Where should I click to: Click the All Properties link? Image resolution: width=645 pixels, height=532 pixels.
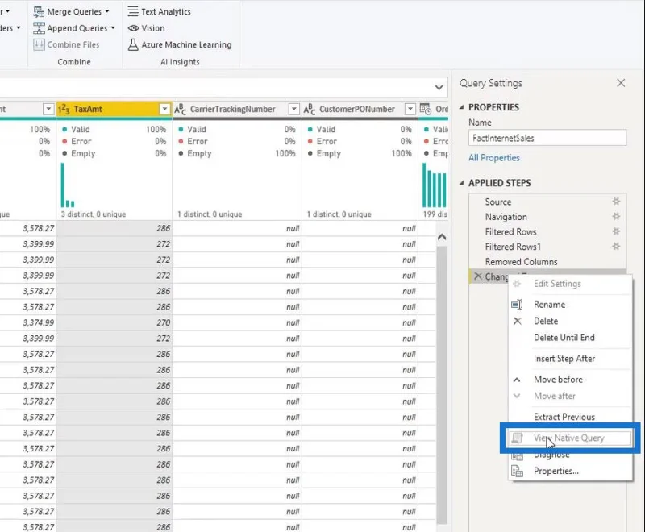[494, 158]
